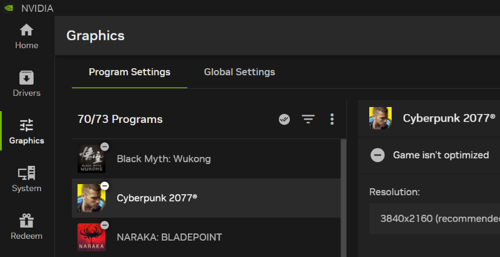Open the Redeem gift section
Image resolution: width=500 pixels, height=257 pixels.
pyautogui.click(x=27, y=227)
